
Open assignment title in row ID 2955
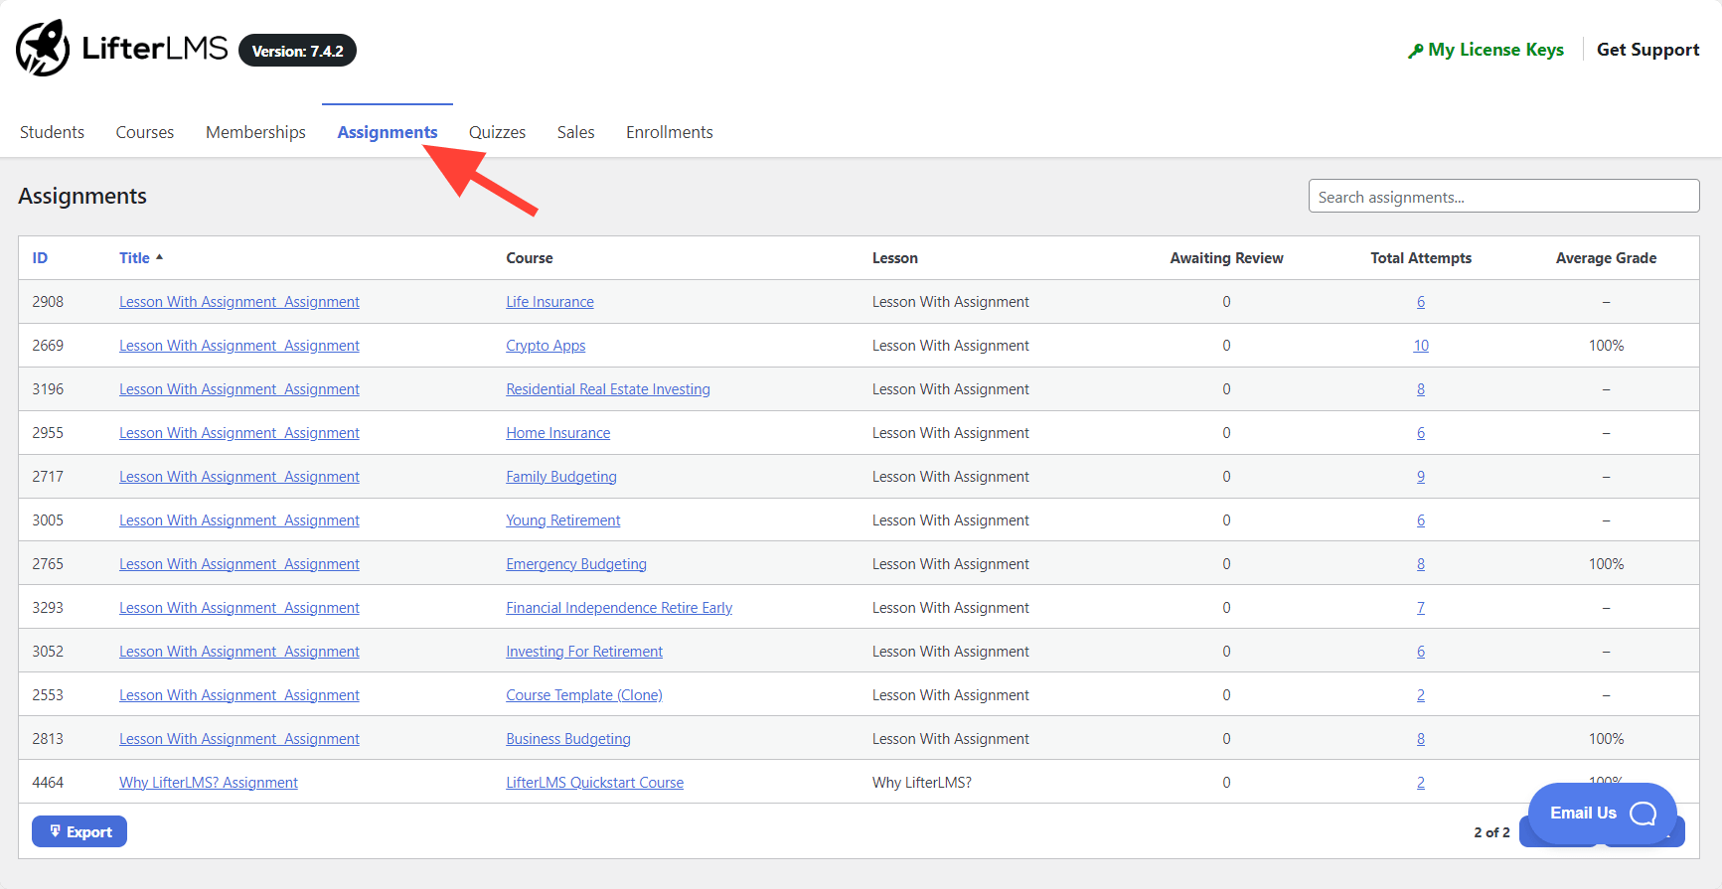point(239,433)
